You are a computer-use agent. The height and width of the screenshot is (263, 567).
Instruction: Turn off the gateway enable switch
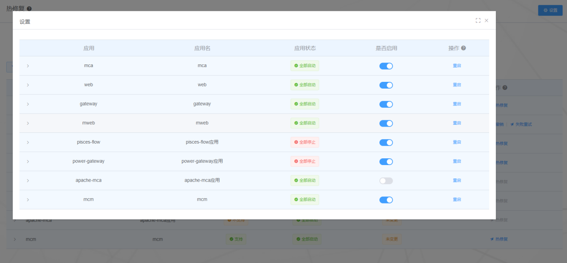[x=386, y=104]
